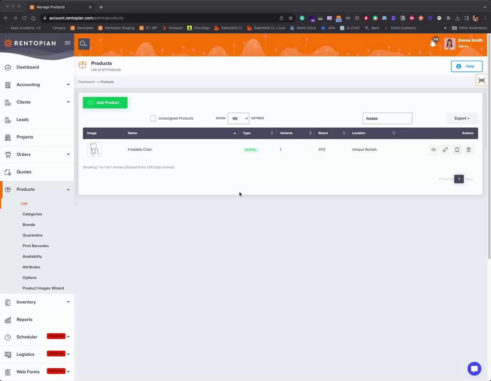The width and height of the screenshot is (491, 381).
Task: Click the browser address bar
Action: [161, 18]
